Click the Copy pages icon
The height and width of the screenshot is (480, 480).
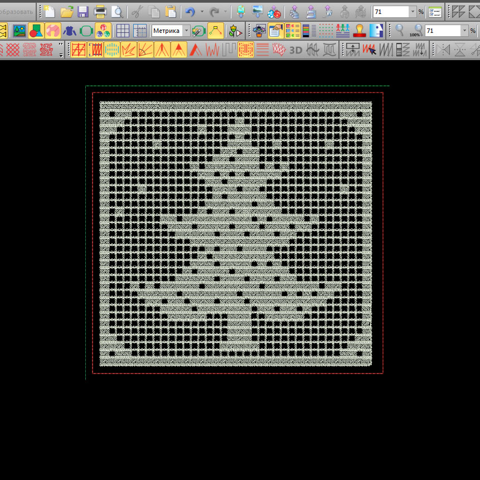pos(154,12)
